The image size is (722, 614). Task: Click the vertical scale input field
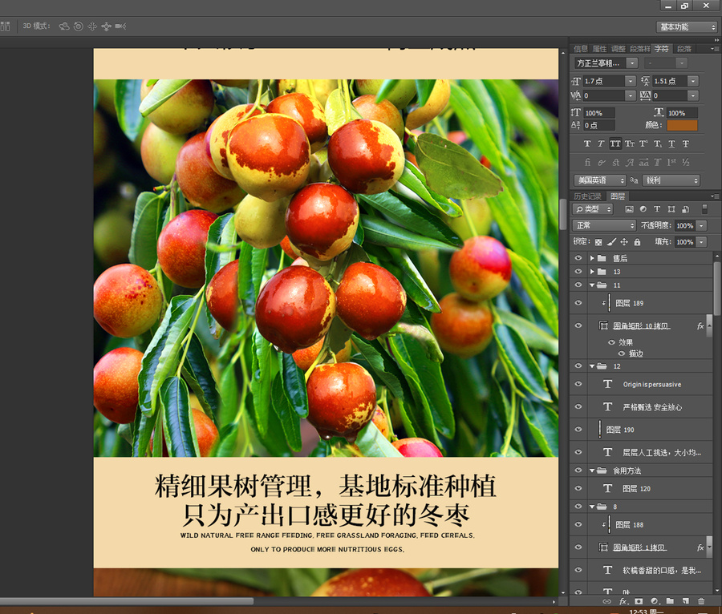click(599, 113)
